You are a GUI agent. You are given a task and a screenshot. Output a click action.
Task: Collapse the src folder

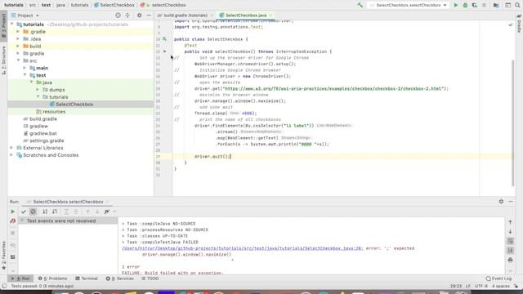pyautogui.click(x=18, y=60)
